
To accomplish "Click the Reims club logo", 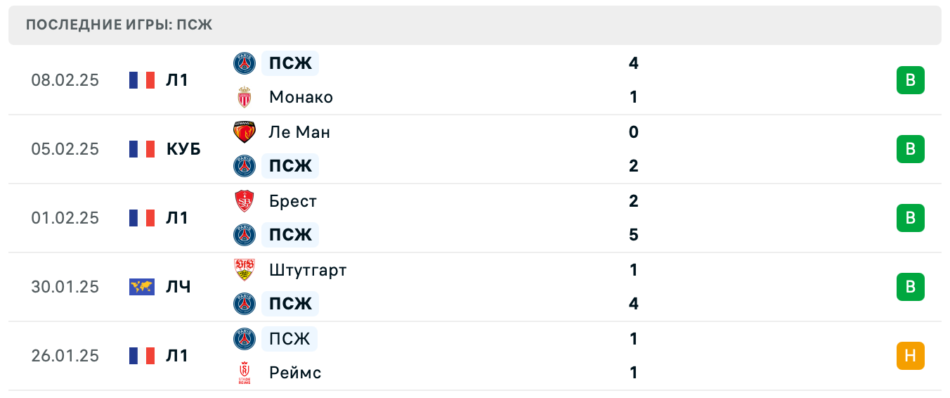I will coord(245,373).
